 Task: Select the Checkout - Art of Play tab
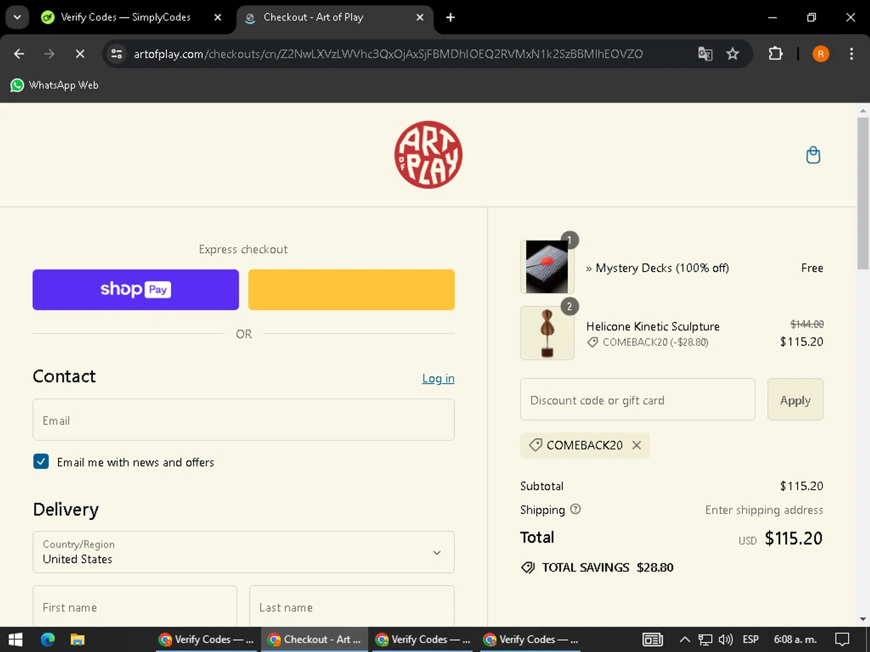tap(335, 17)
